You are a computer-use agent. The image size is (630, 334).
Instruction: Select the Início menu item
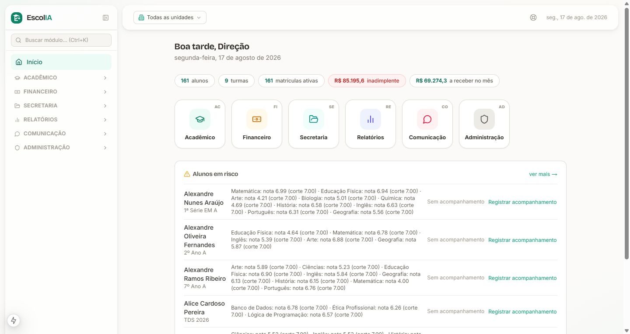(61, 62)
